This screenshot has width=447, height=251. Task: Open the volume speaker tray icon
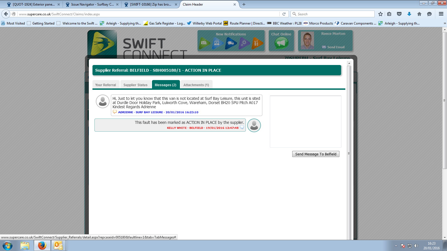pyautogui.click(x=416, y=246)
